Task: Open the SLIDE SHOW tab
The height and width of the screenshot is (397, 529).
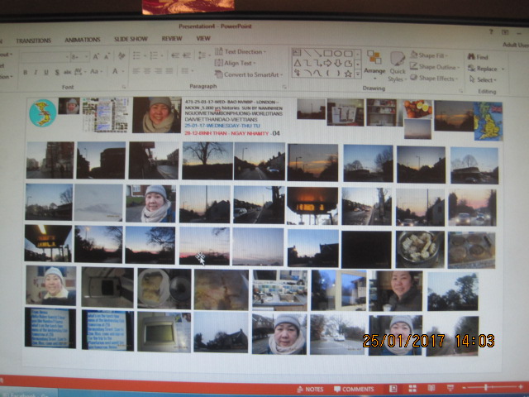Action: point(131,39)
